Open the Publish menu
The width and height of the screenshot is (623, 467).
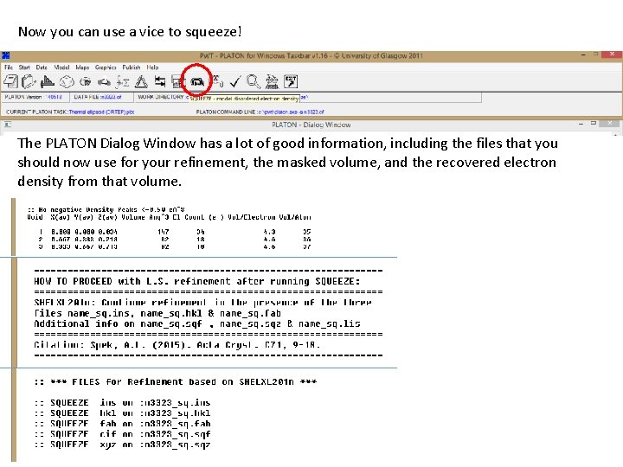tap(132, 67)
